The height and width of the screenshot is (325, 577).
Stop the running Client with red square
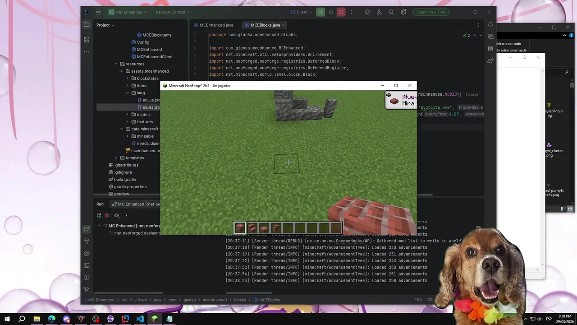tap(341, 12)
